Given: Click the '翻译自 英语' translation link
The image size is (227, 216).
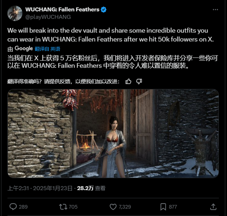Looking at the screenshot, I should [47, 49].
